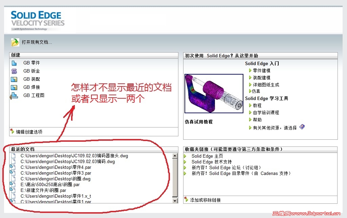This screenshot has width=347, height=218.
Task: Click the arrow icon beside Solid Edge 主页
Action: pos(185,156)
